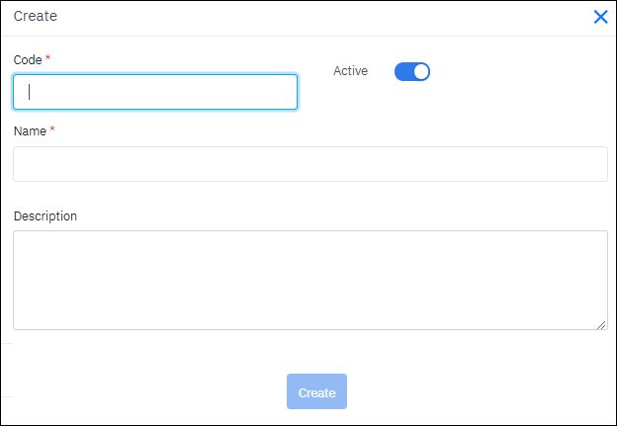Viewport: 617px width, 426px height.
Task: Focus the Code input field
Action: (x=155, y=92)
